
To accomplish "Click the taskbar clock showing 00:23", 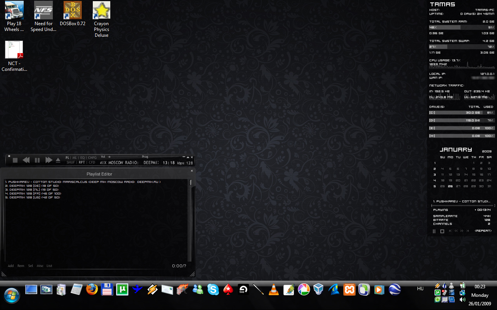I will [x=480, y=287].
